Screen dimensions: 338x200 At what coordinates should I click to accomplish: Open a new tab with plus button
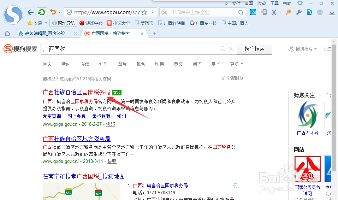pos(155,33)
